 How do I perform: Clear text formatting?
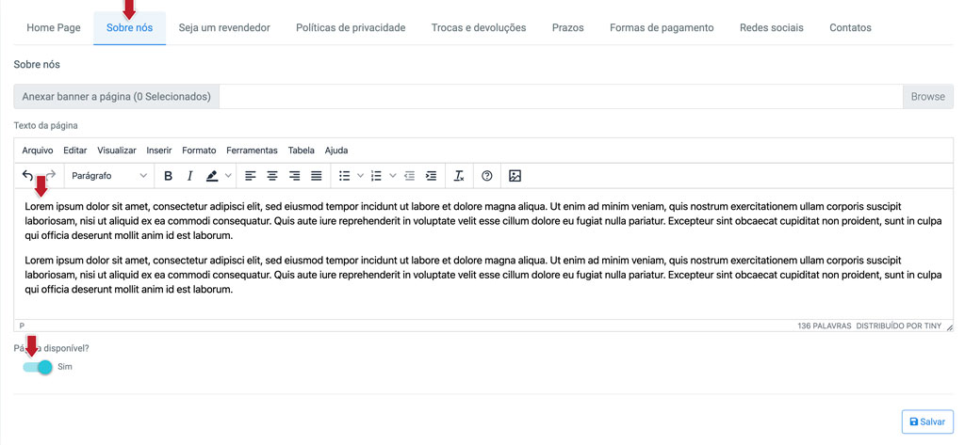pos(459,176)
